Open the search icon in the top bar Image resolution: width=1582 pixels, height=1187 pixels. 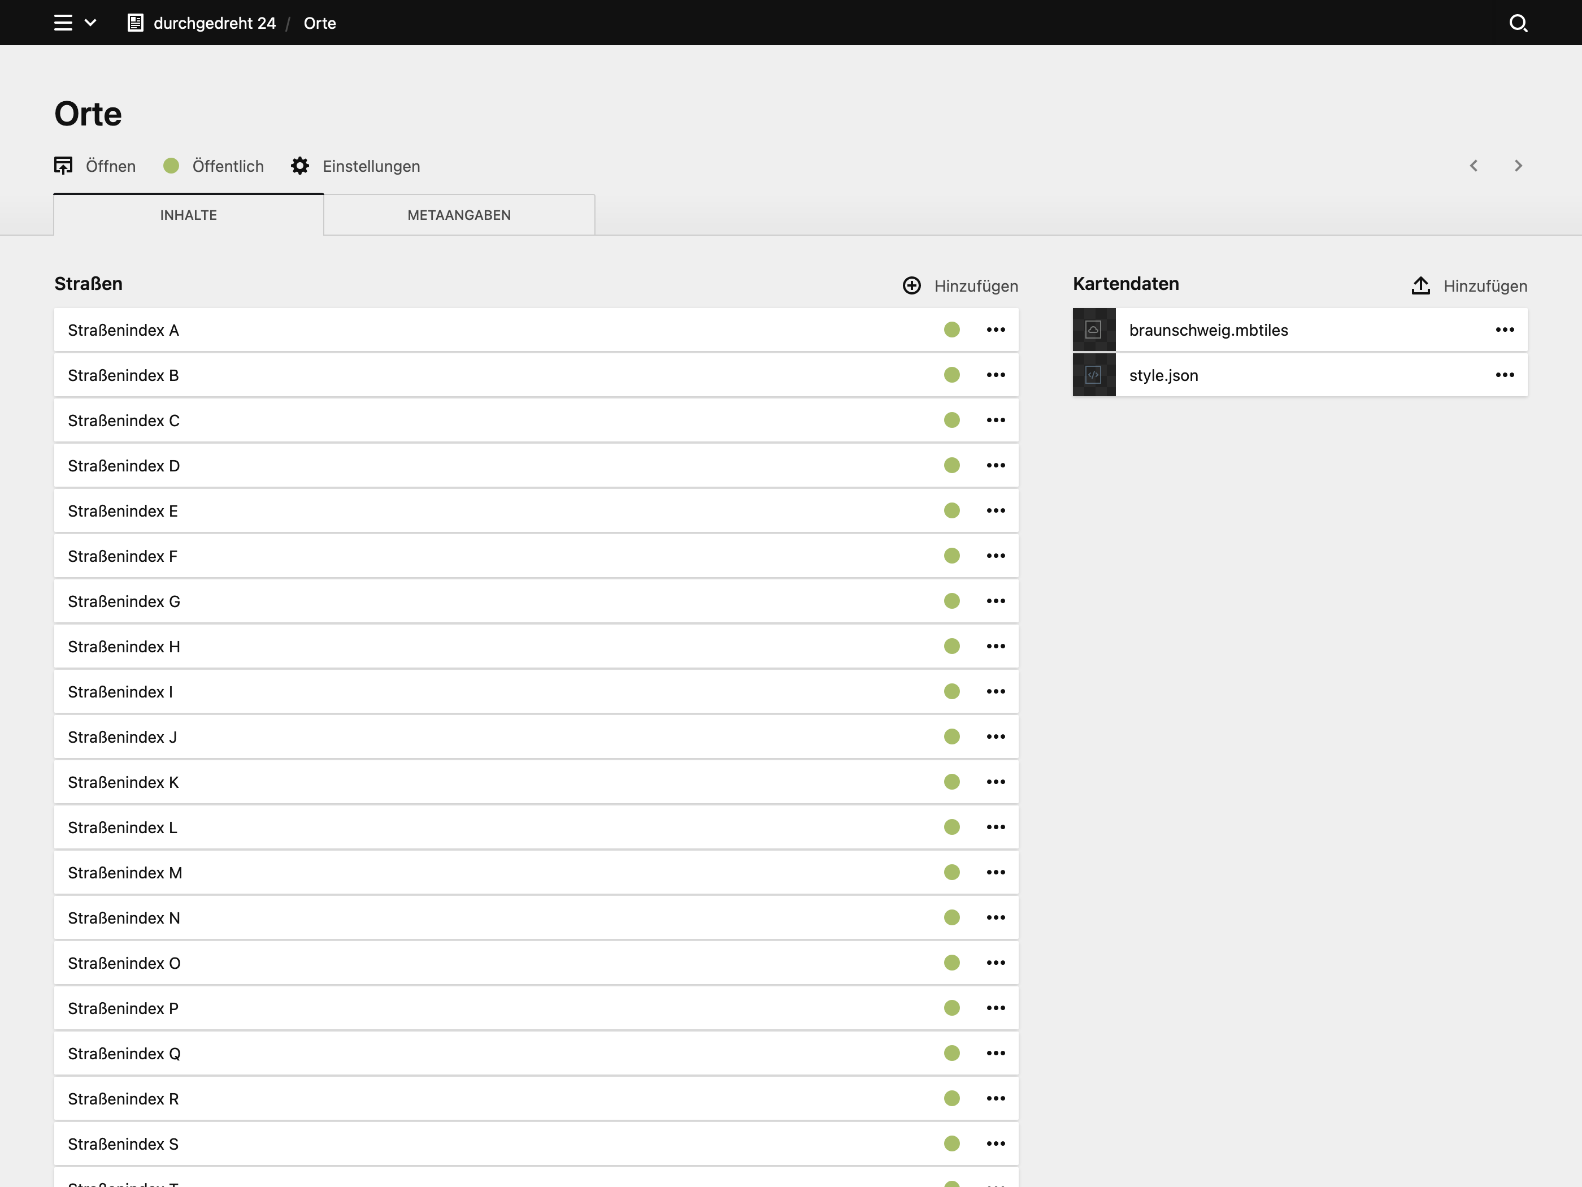click(1519, 23)
